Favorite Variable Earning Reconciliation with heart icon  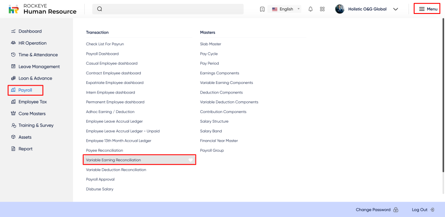tap(190, 160)
